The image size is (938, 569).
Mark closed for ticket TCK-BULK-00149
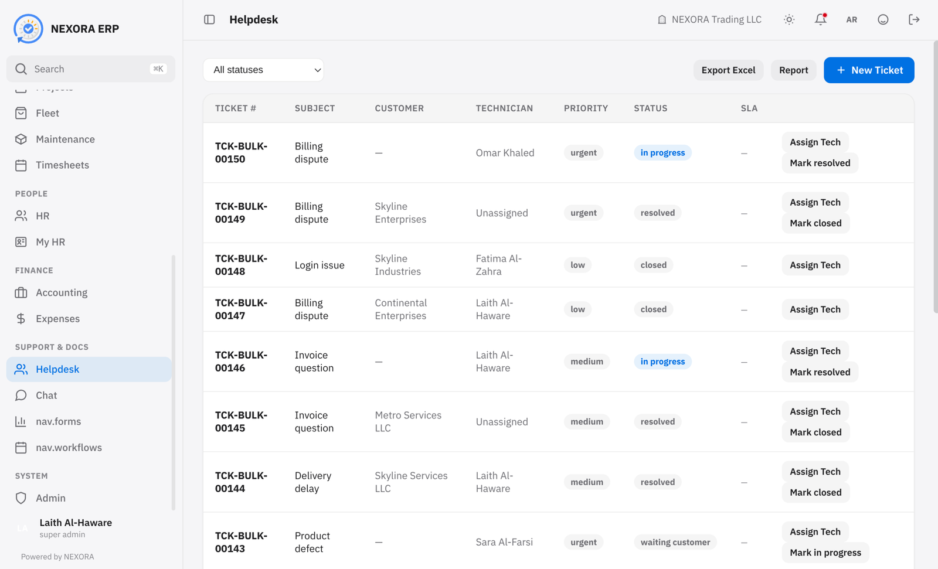815,223
